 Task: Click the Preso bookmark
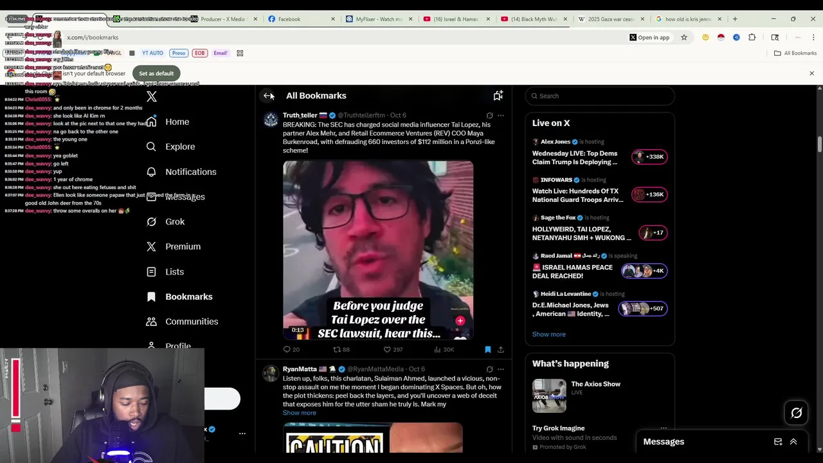(179, 53)
